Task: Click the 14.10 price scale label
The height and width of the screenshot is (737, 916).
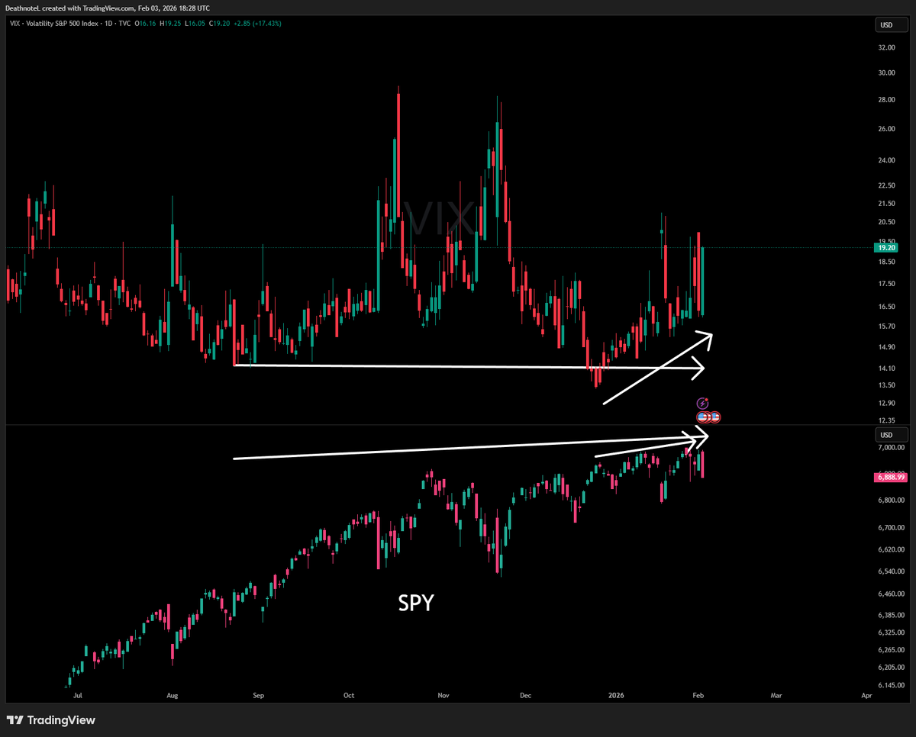Action: [x=886, y=368]
